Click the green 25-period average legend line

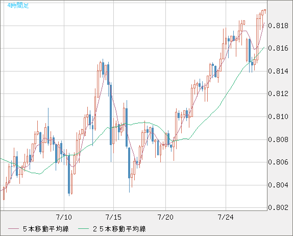83,229
